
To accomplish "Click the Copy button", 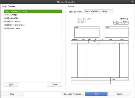I will coord(11,85).
